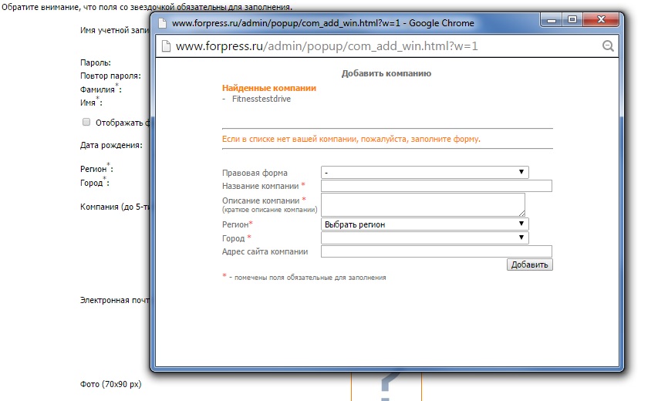Viewport: 658px width, 401px height.
Task: Maximize the Google Chrome popup window
Action: point(572,19)
